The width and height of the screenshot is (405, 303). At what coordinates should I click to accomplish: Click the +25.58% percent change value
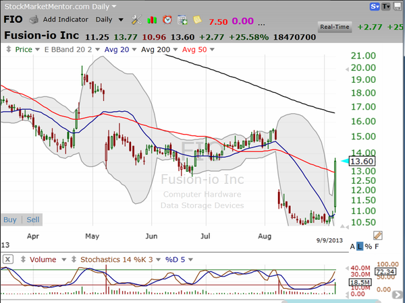tap(248, 37)
